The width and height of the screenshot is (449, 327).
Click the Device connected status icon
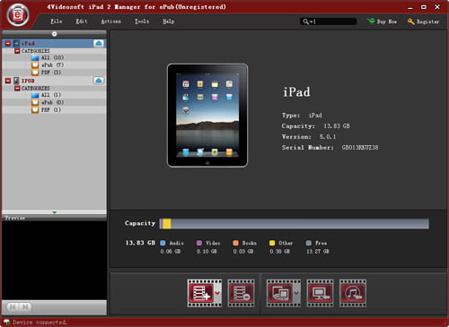pyautogui.click(x=7, y=322)
